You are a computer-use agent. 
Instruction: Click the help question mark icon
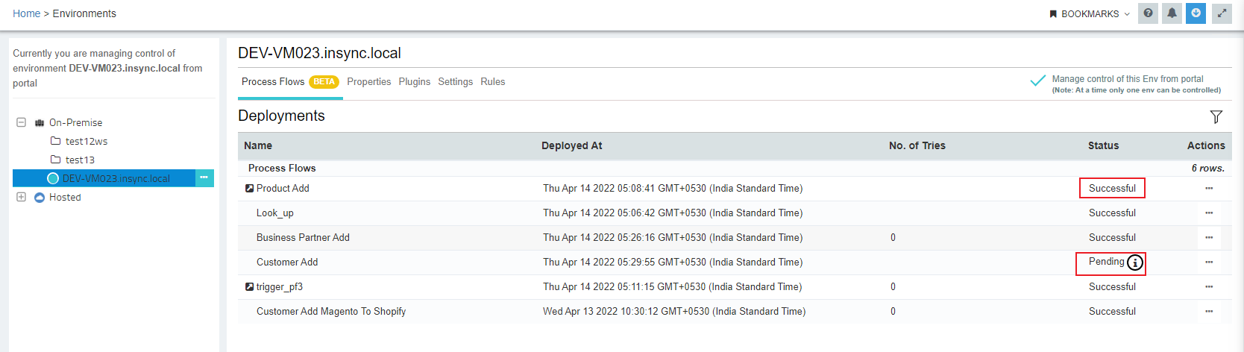1148,13
